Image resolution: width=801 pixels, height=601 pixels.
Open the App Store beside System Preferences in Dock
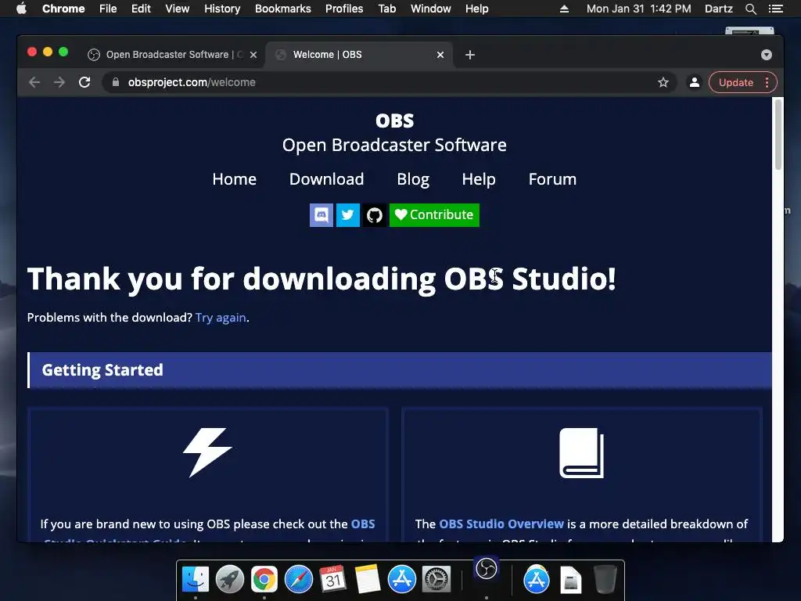(402, 579)
